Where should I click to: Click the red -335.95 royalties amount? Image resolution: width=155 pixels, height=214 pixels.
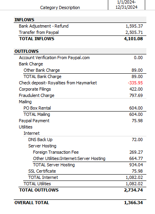click(x=135, y=83)
